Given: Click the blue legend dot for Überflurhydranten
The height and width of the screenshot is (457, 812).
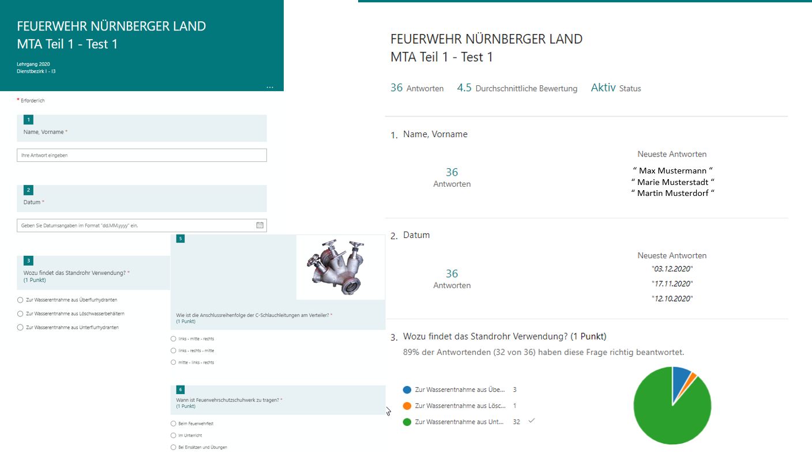Looking at the screenshot, I should pos(407,390).
